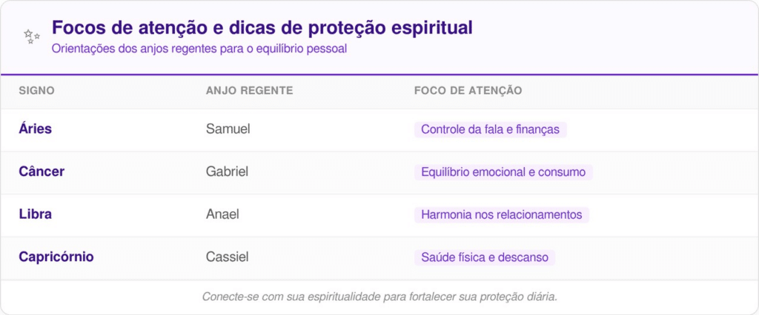Click the "Harmonia nos relacionamentos" tag
This screenshot has height=315, width=759.
pos(502,215)
